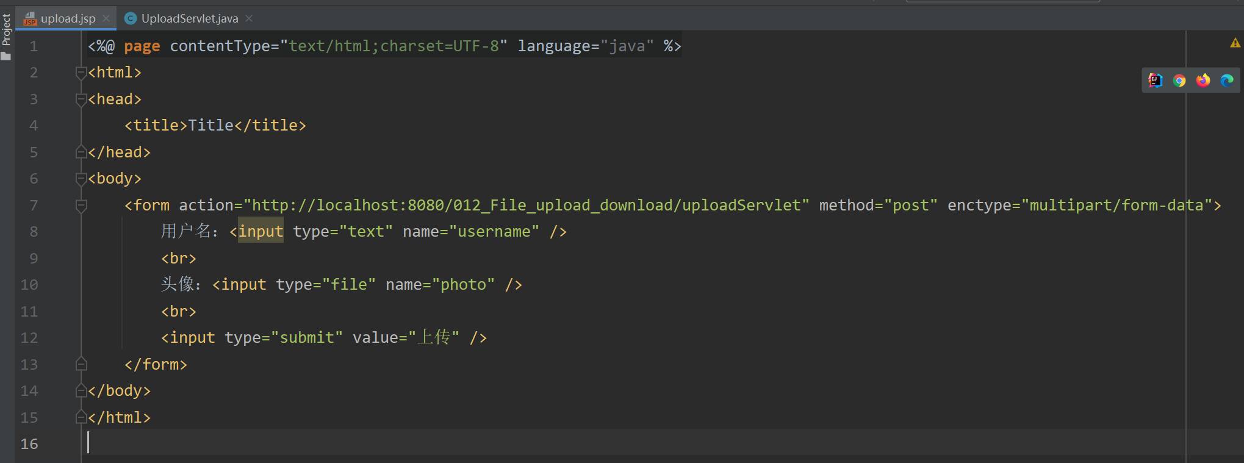Click the opening <body> tag text
The width and height of the screenshot is (1244, 463).
[115, 179]
